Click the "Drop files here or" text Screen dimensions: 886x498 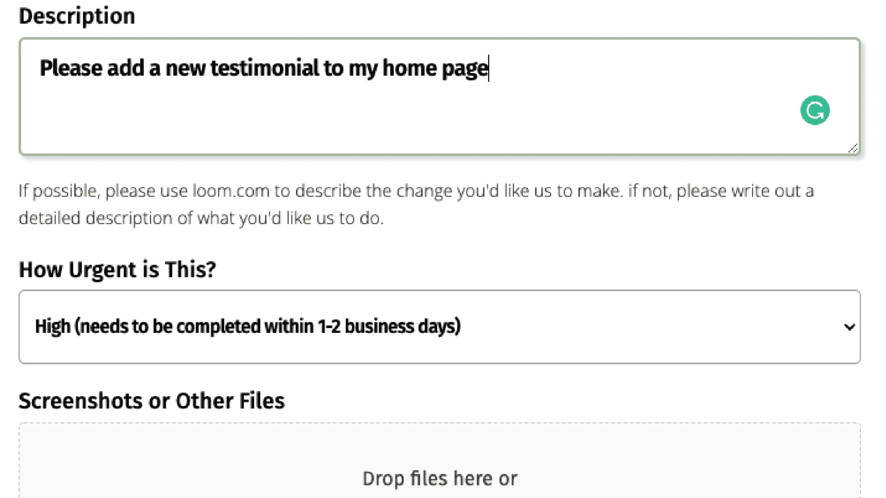[x=440, y=479]
